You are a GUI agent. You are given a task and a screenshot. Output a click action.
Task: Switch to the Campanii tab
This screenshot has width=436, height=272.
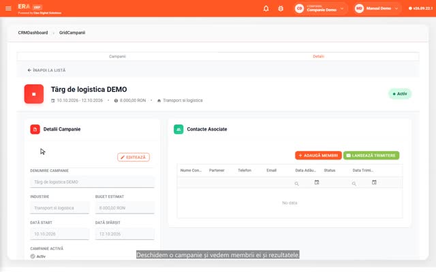pos(117,56)
